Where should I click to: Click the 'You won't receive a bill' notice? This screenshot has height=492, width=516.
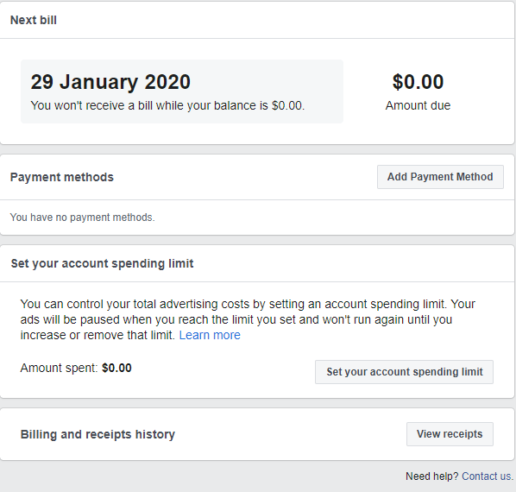(167, 105)
